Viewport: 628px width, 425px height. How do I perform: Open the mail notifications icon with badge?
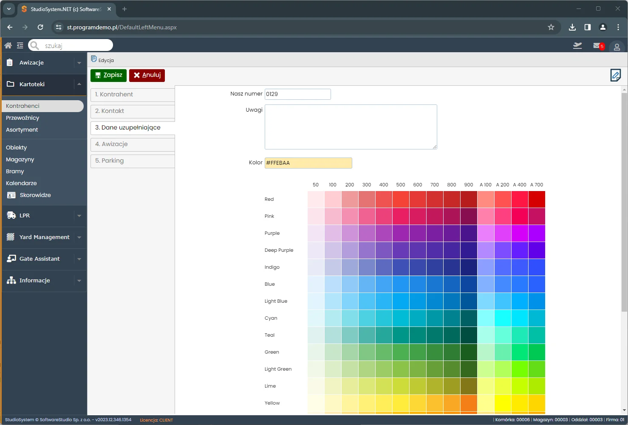point(598,46)
